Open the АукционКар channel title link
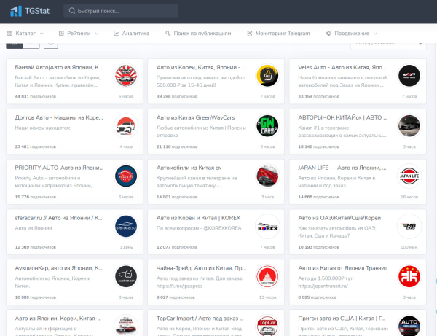Image resolution: width=437 pixels, height=336 pixels. coord(59,267)
